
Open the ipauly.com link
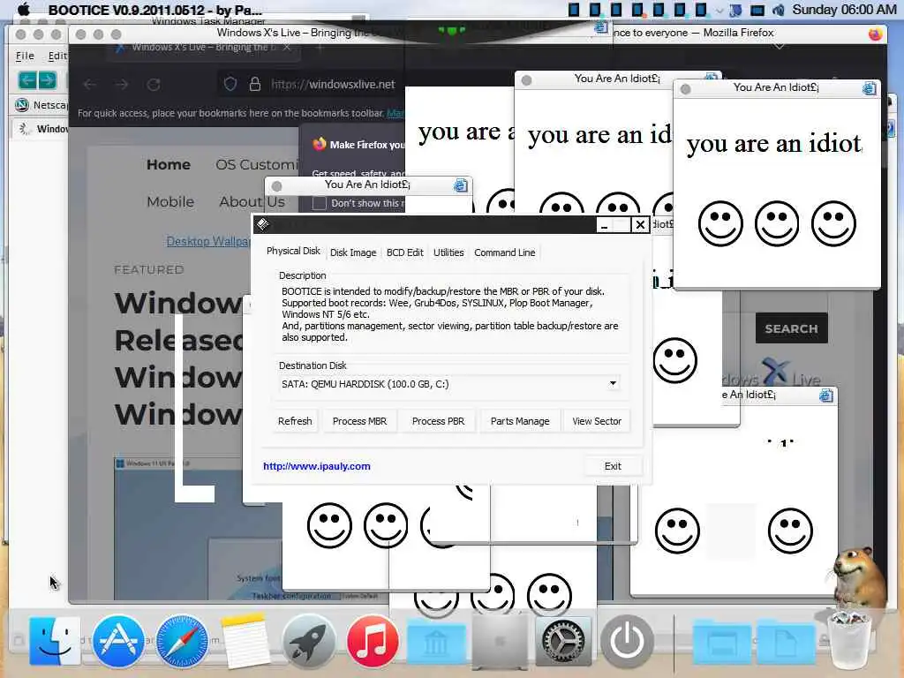(x=317, y=466)
